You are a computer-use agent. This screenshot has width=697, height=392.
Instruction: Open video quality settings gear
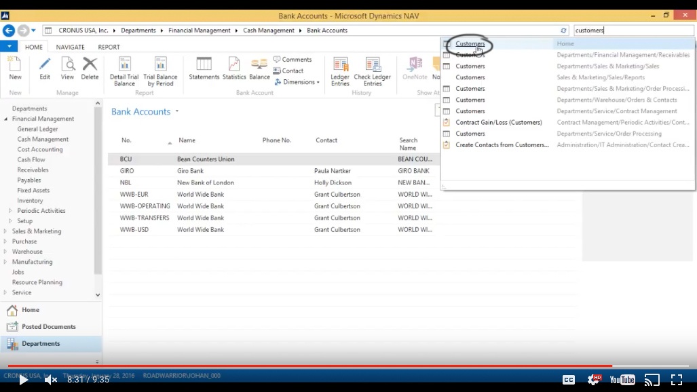click(x=593, y=380)
